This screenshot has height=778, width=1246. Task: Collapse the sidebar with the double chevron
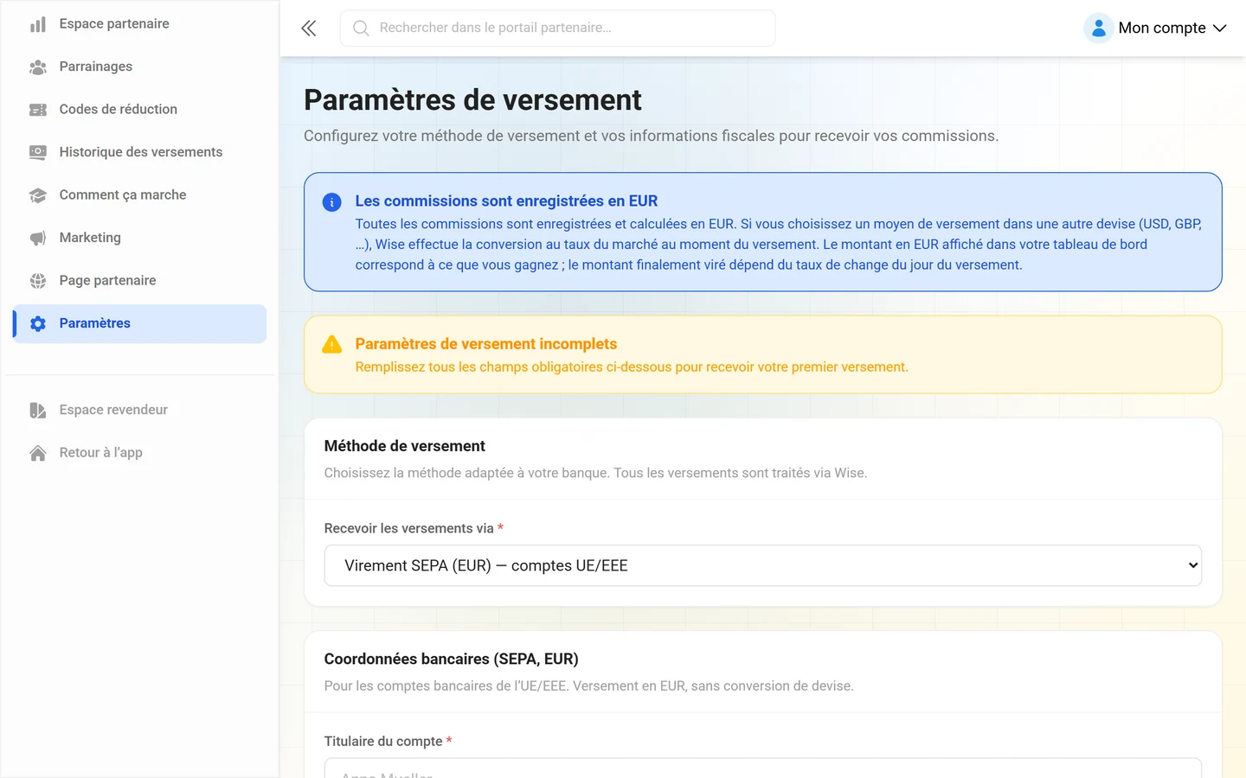point(309,29)
